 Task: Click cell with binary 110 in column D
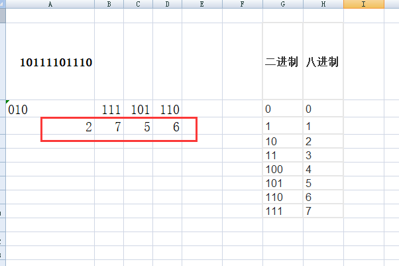coord(168,109)
